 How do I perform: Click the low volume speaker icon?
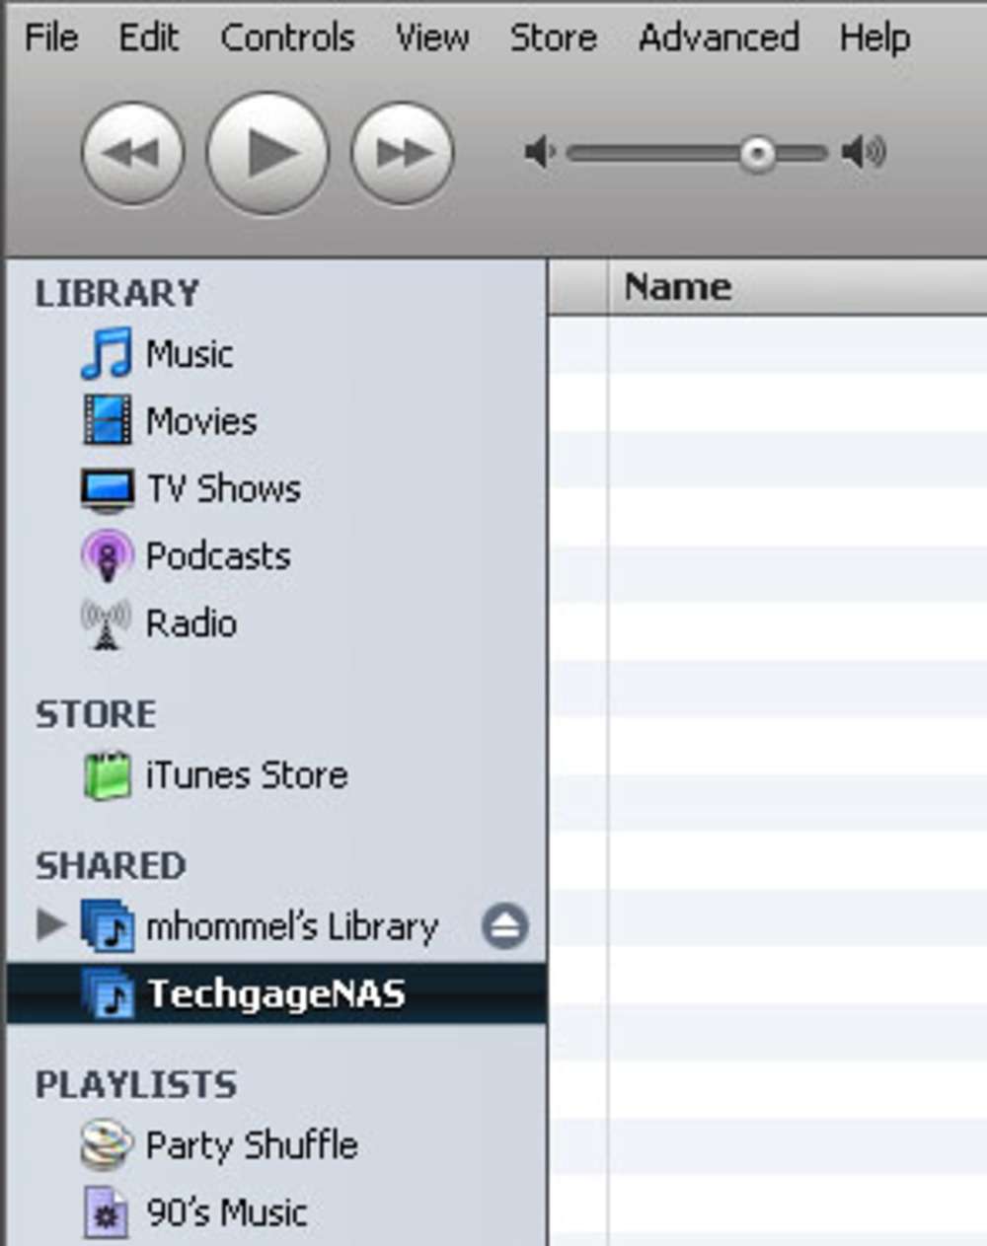(539, 153)
